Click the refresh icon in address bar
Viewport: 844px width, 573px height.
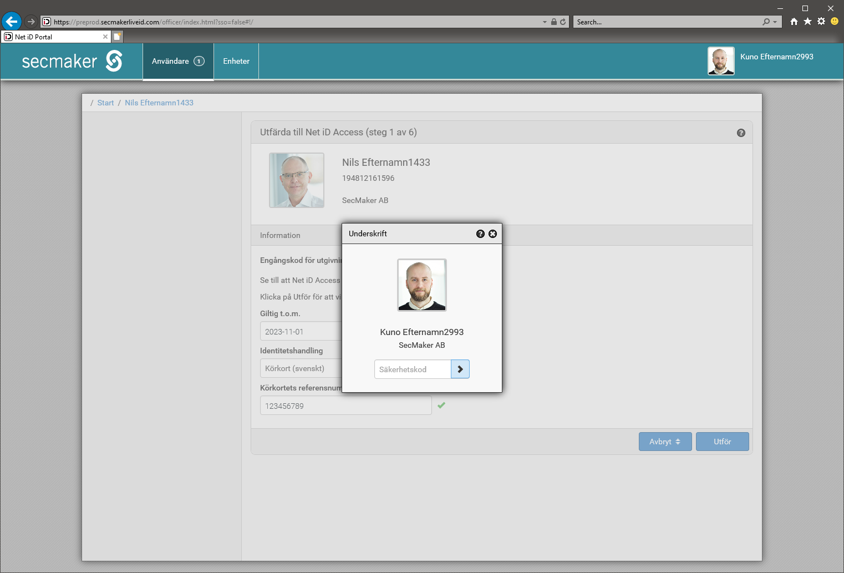pyautogui.click(x=563, y=22)
